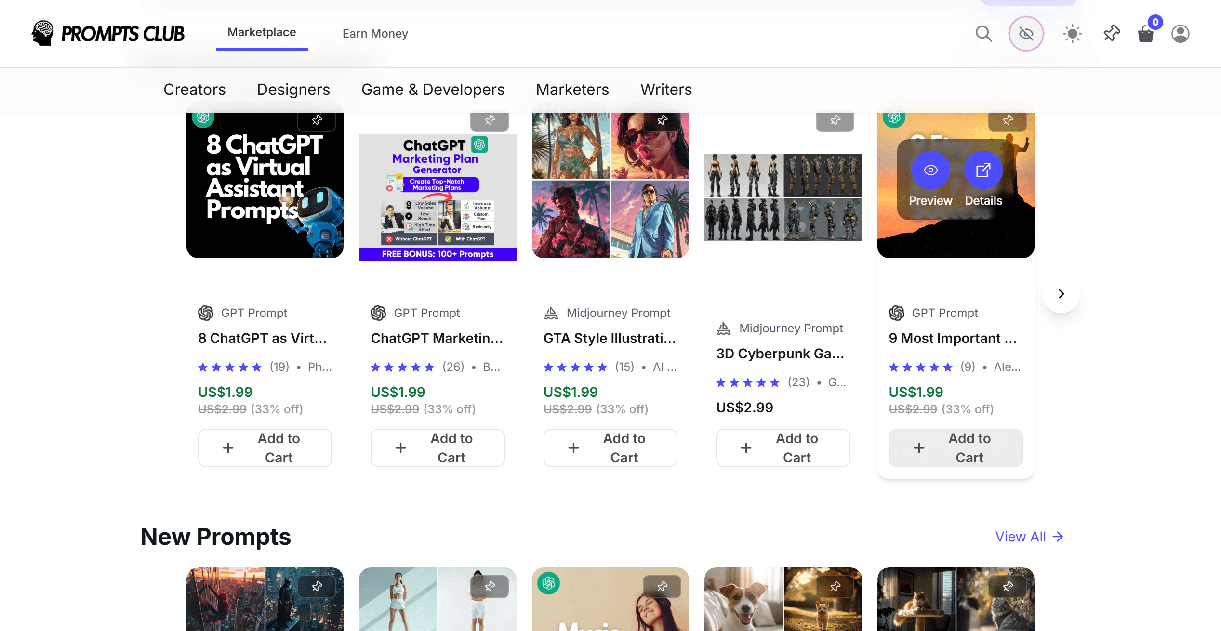Open the user account profile icon
This screenshot has width=1221, height=631.
point(1180,34)
